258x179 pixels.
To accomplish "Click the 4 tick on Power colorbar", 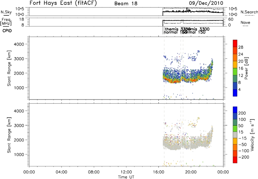I will (239, 89).
